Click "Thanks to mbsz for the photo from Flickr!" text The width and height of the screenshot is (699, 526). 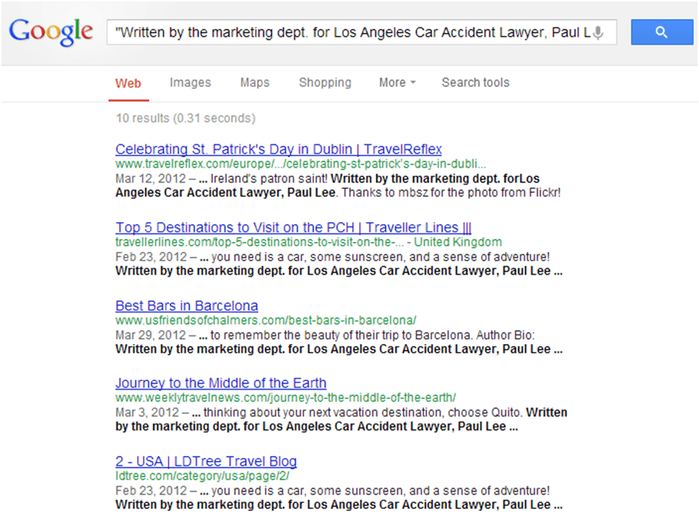[451, 193]
